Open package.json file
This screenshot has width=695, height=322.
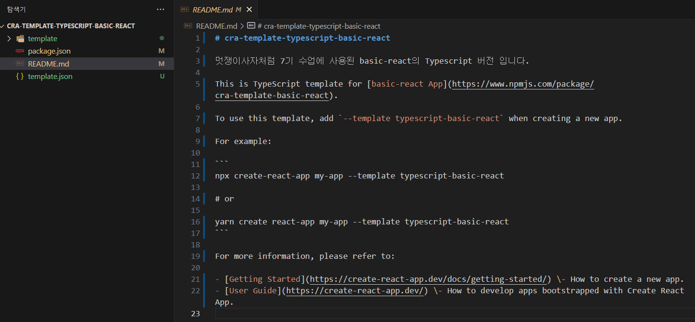pyautogui.click(x=49, y=51)
